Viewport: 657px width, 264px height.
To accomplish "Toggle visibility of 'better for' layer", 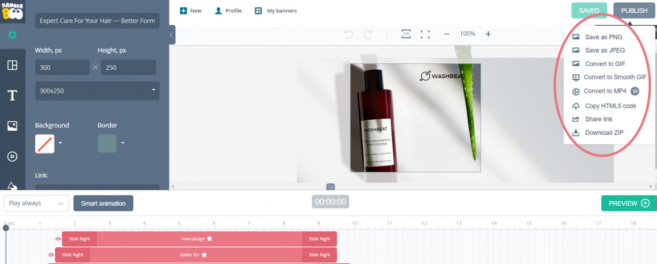I will pyautogui.click(x=51, y=254).
